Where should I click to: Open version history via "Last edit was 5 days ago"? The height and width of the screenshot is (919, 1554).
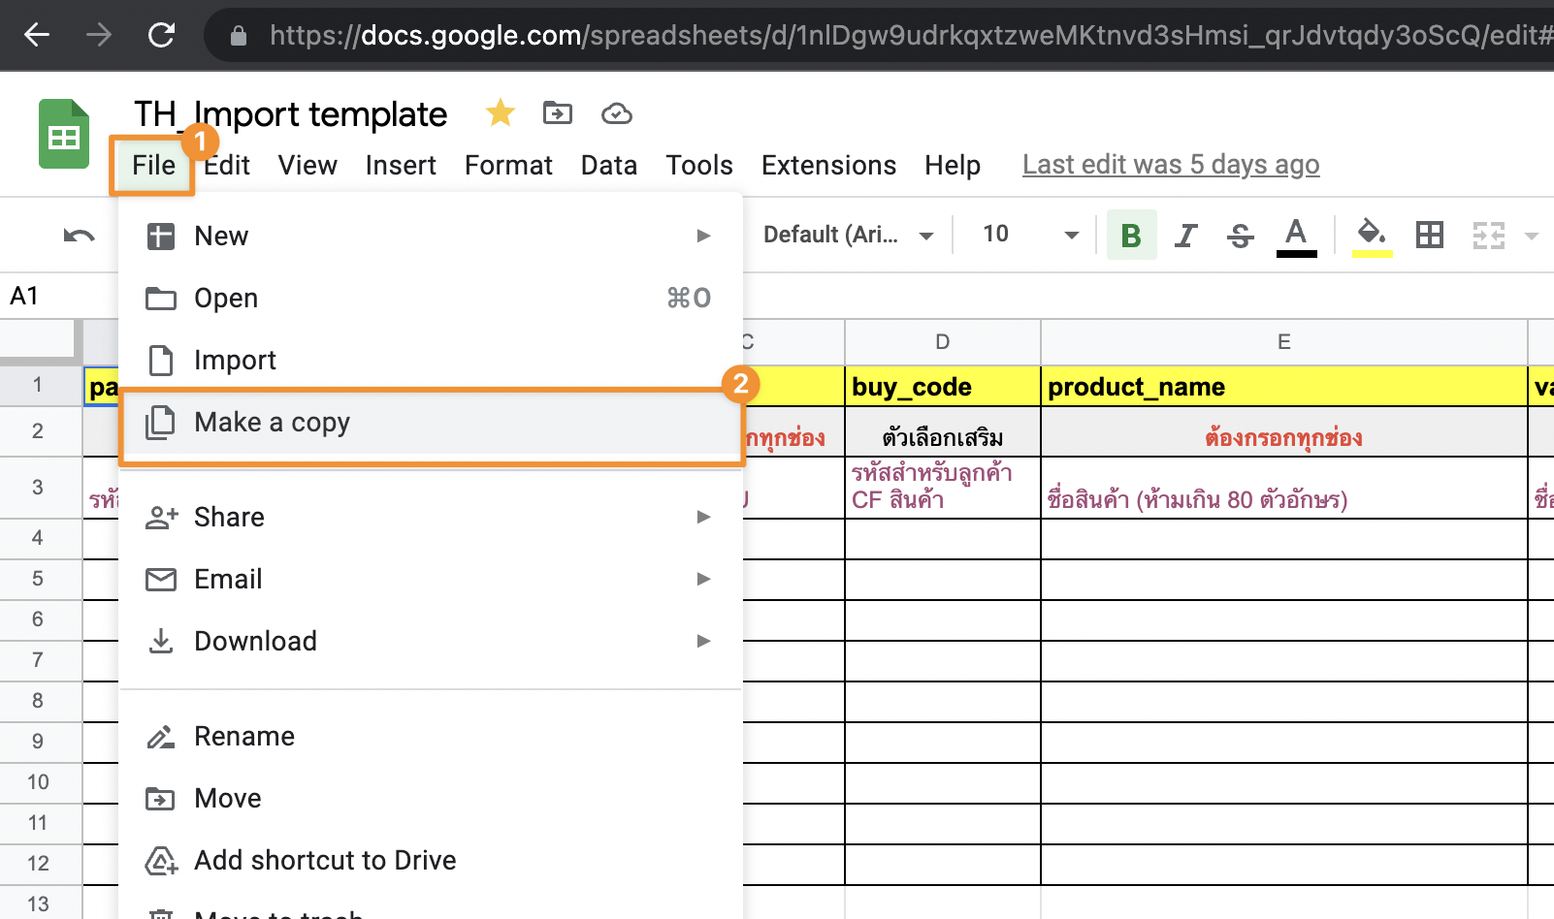[x=1170, y=164]
